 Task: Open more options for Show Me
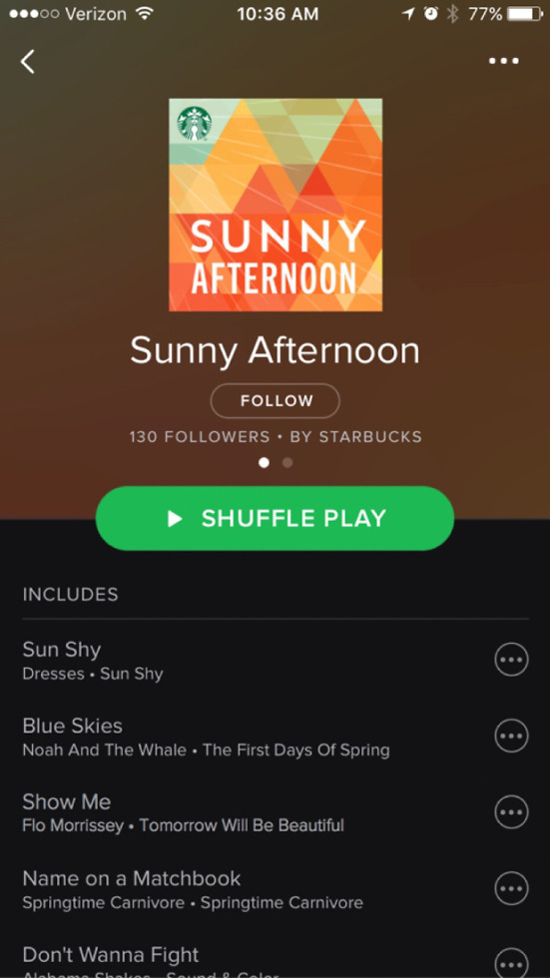[x=511, y=812]
